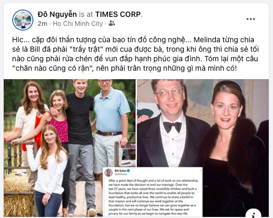This screenshot has width=273, height=218.
Task: Click Bill Gates avatar in embedded tweet
Action: tap(109, 173)
